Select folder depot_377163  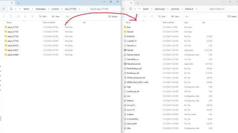click(13, 36)
